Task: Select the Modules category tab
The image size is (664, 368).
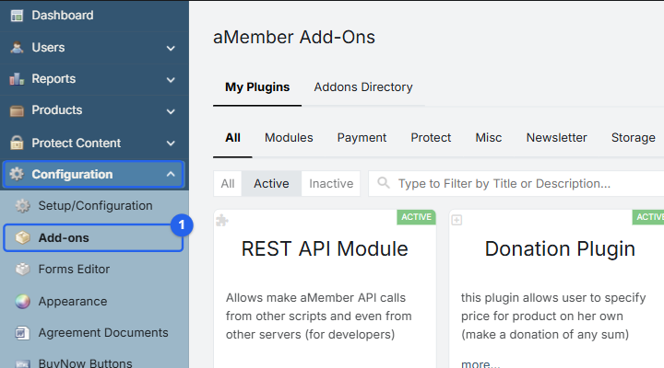Action: point(289,138)
